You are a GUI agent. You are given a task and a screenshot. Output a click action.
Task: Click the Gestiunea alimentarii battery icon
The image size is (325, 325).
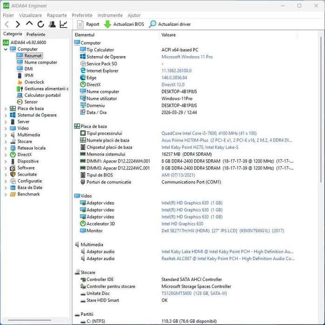tap(20, 89)
